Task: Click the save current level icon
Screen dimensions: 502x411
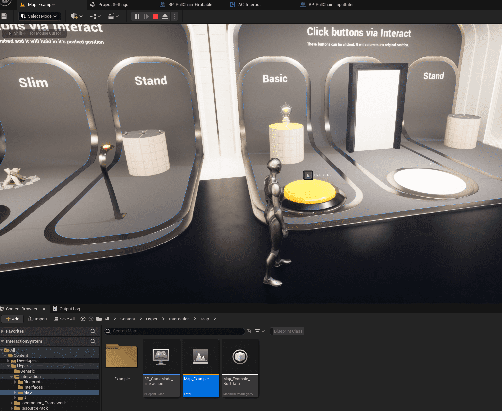Action: pos(4,16)
